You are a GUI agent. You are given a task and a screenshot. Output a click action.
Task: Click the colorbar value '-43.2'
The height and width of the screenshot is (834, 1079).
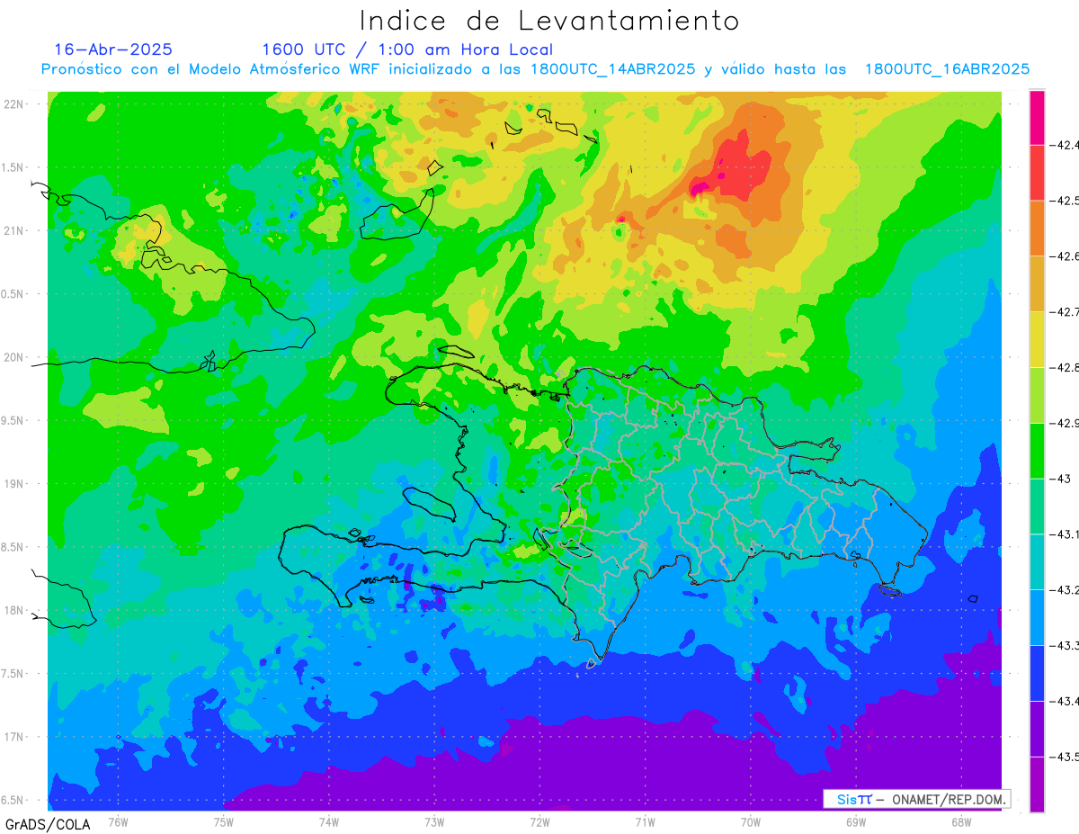[1065, 591]
